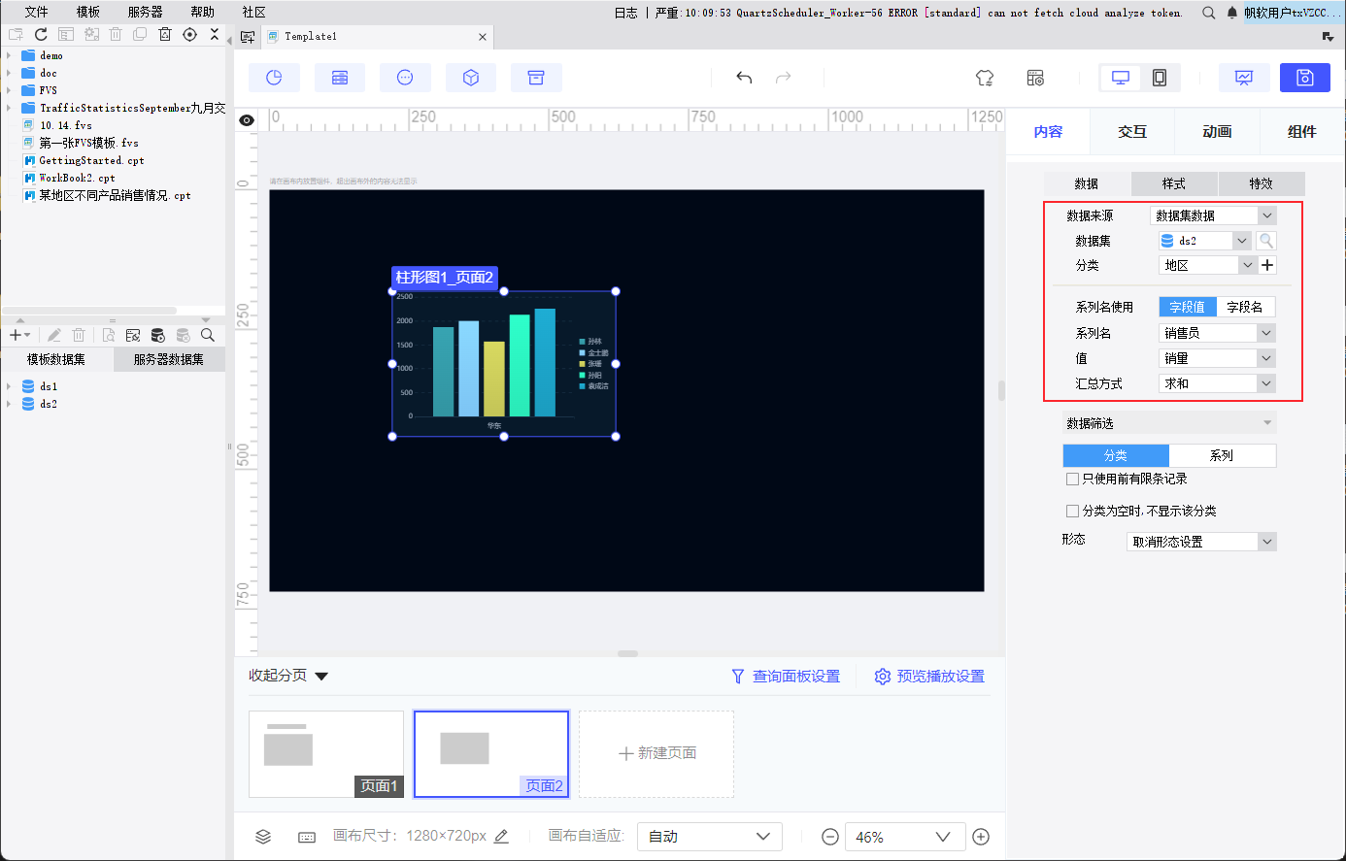Preview the template presentation
Image resolution: width=1346 pixels, height=861 pixels.
click(1244, 78)
